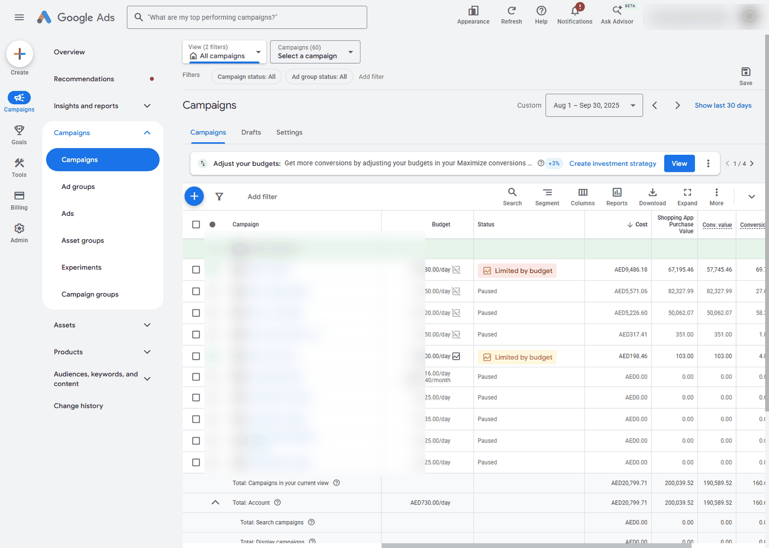Image resolution: width=769 pixels, height=548 pixels.
Task: Expand the Assets nav section
Action: (x=147, y=325)
